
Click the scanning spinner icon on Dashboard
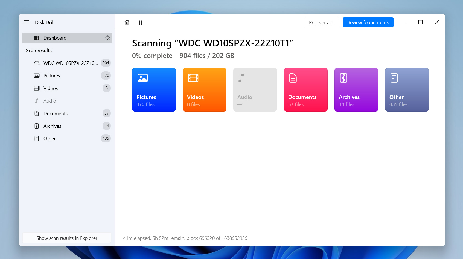[x=107, y=38]
